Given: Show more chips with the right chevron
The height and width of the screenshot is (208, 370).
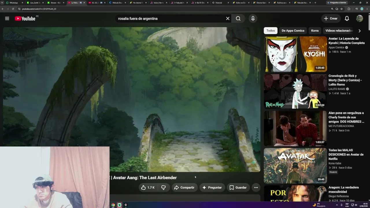Looking at the screenshot, I should 360,31.
